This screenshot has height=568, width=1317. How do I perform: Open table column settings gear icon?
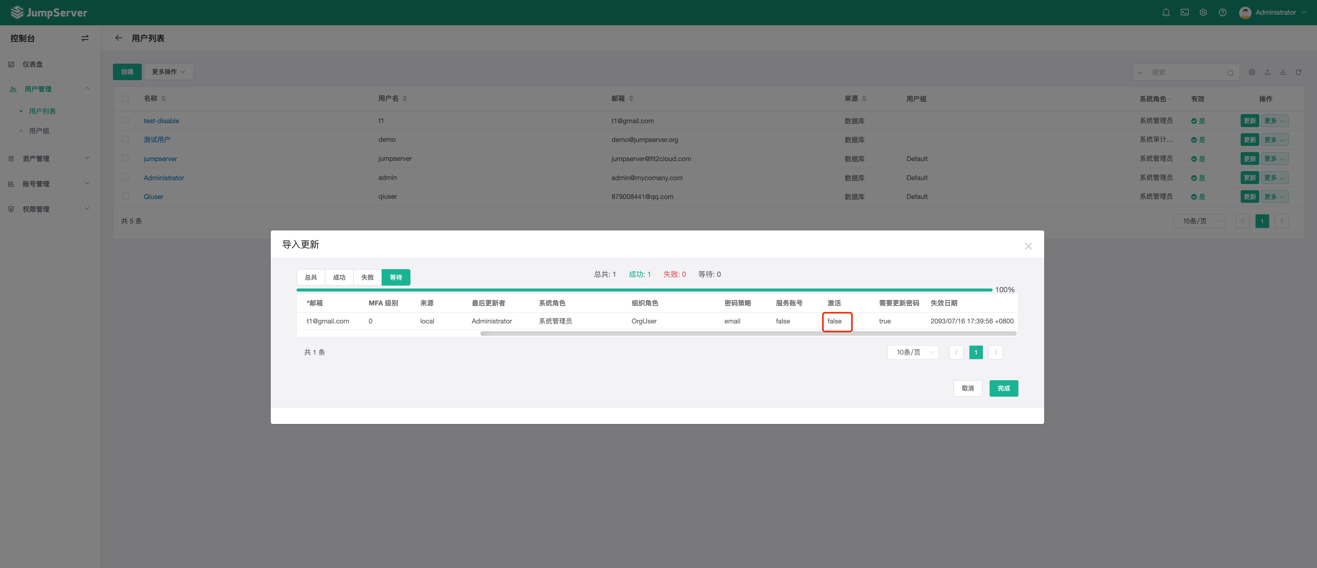(1252, 72)
